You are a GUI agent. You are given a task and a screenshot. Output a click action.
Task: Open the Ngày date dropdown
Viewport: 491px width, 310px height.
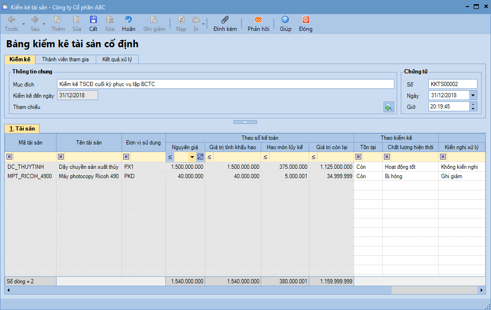[x=473, y=95]
